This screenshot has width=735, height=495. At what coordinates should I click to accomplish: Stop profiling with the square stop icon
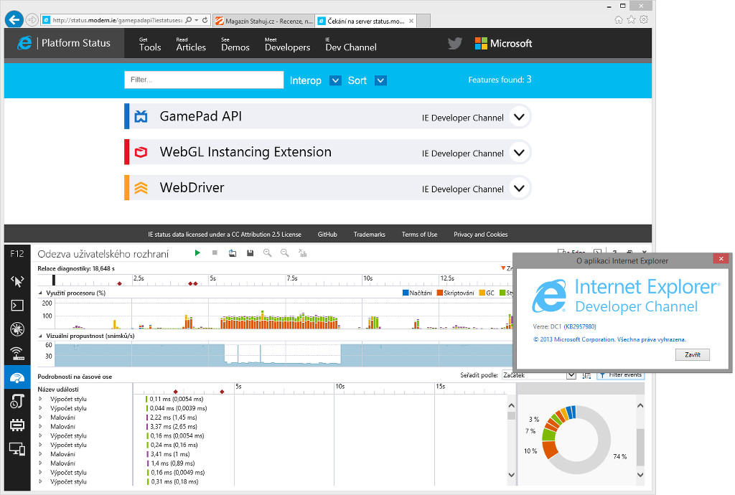pos(215,253)
